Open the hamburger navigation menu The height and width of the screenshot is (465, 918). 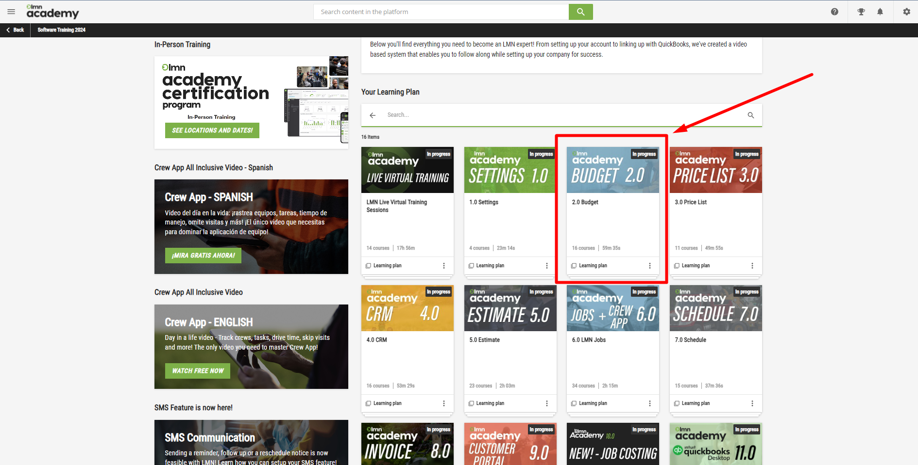(x=11, y=12)
